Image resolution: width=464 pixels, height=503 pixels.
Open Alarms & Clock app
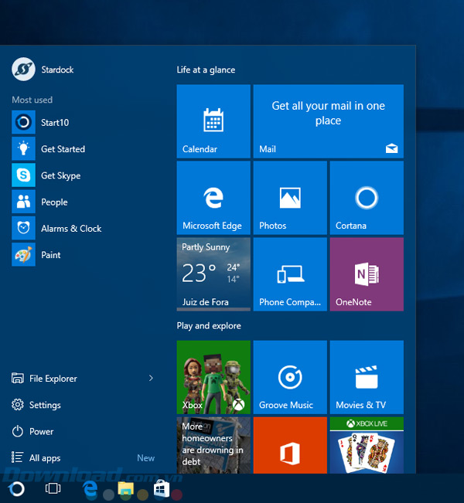pos(70,229)
